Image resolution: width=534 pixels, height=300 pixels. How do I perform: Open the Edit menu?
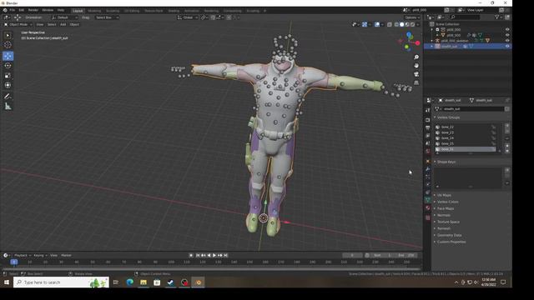22,10
